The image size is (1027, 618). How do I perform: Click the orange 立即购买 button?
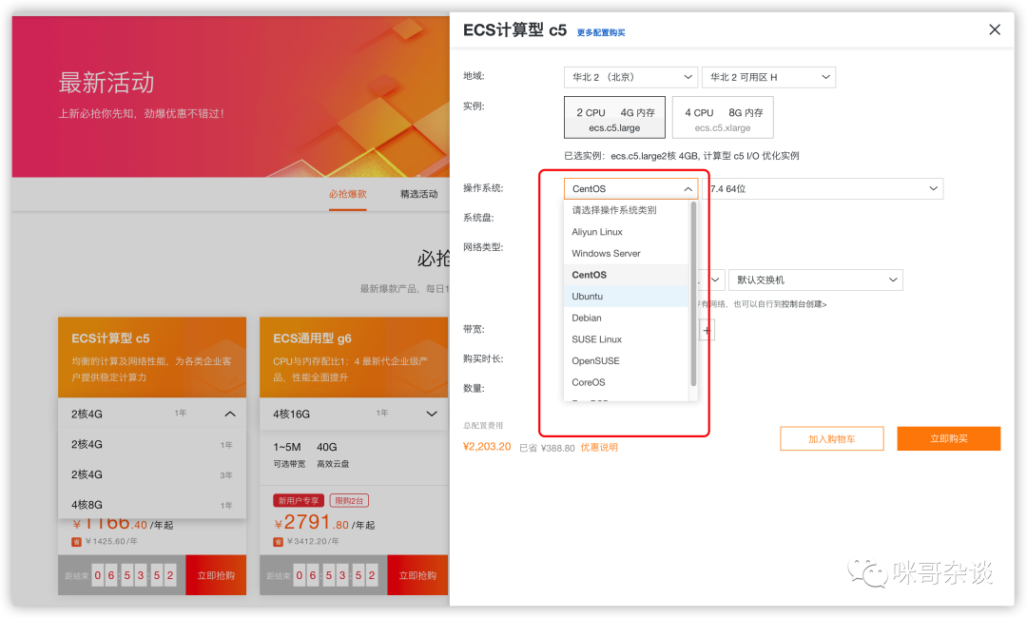948,438
